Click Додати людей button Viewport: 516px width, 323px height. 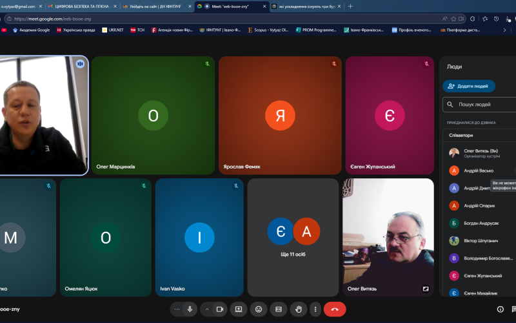point(469,86)
